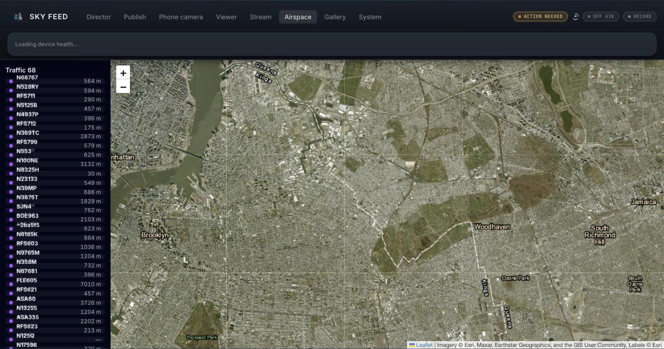Open the System tab

point(370,17)
